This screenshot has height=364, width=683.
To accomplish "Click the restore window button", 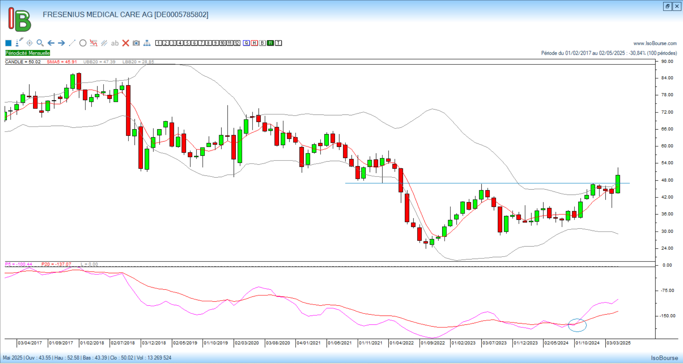I will pyautogui.click(x=668, y=6).
